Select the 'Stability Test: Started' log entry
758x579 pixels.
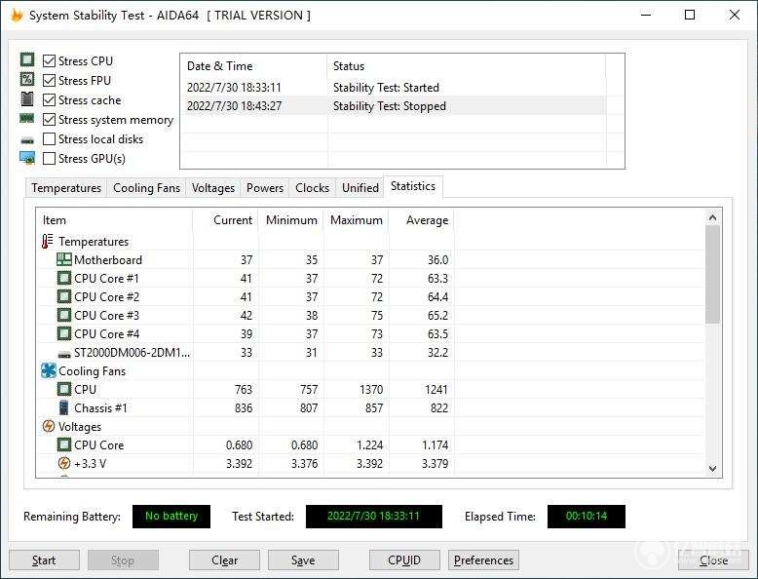pos(394,88)
